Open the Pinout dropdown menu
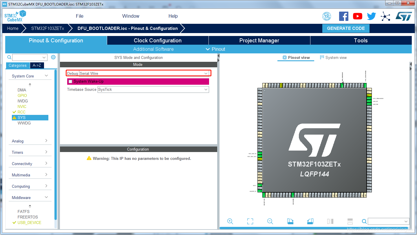Viewport: 417px width, 235px height. pos(215,49)
